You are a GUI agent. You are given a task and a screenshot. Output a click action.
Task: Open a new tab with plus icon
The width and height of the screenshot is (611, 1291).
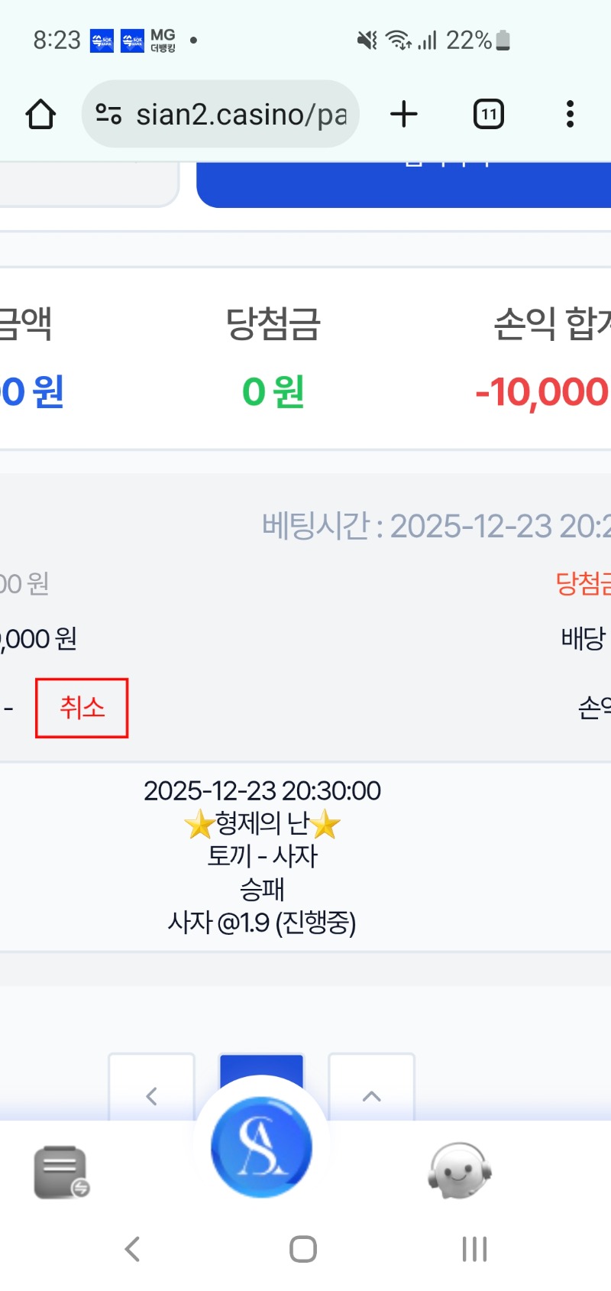click(x=404, y=115)
